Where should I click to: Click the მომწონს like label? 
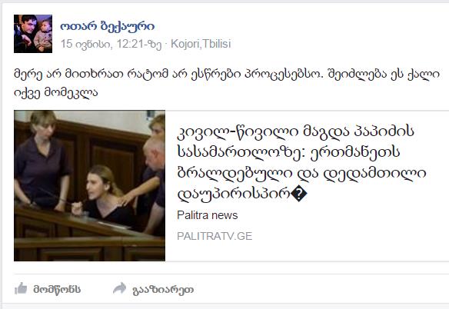[57, 290]
